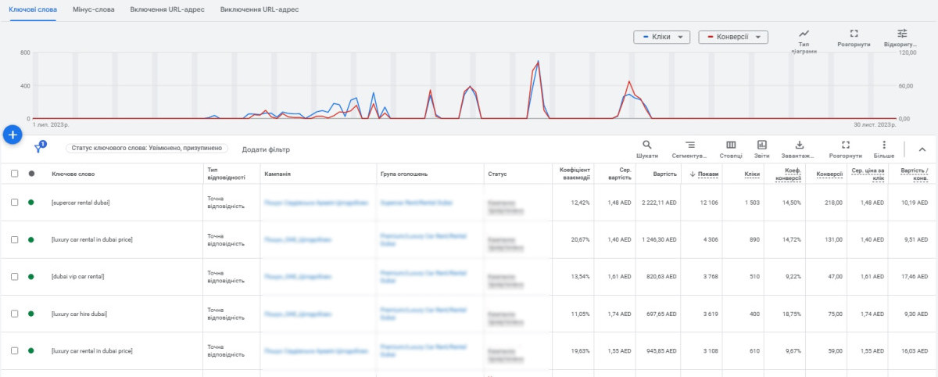Change chart type via Тип діаграми

pyautogui.click(x=804, y=34)
